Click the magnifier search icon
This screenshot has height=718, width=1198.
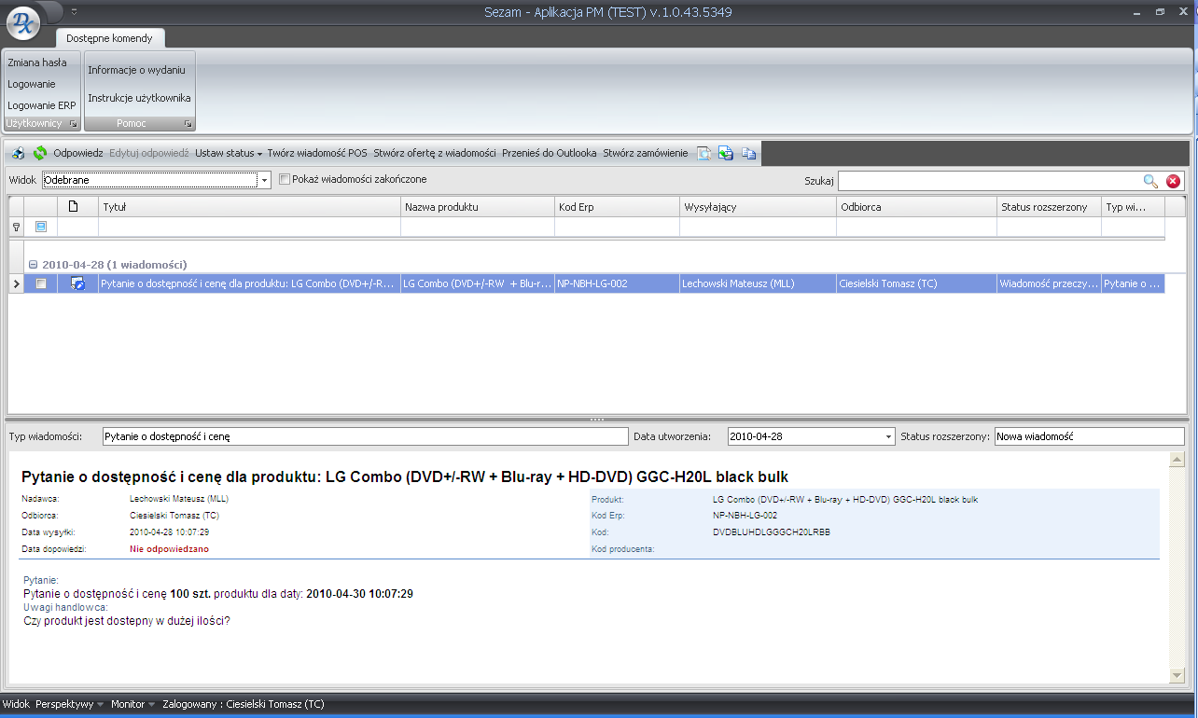[1150, 181]
